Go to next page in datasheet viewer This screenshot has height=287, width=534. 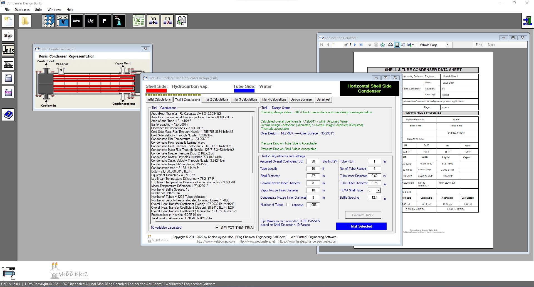tap(355, 45)
